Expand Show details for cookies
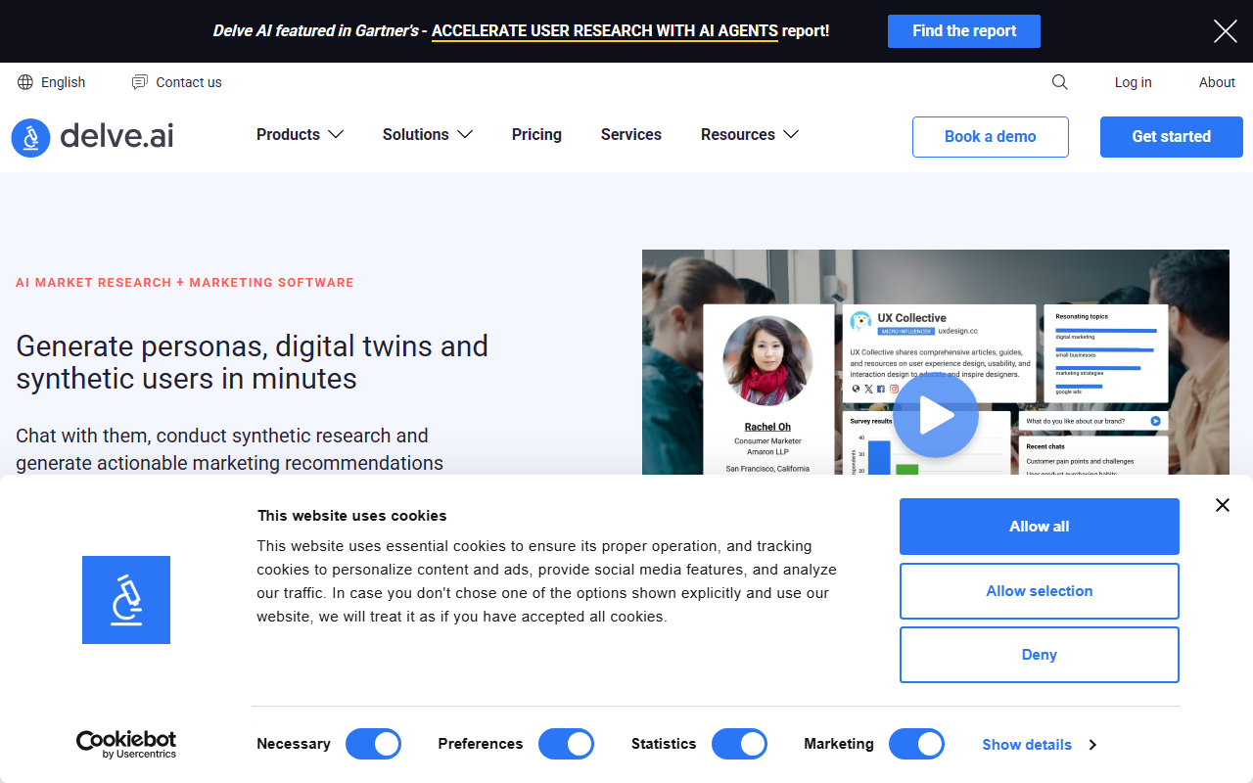Viewport: 1253px width, 783px height. 1039,745
